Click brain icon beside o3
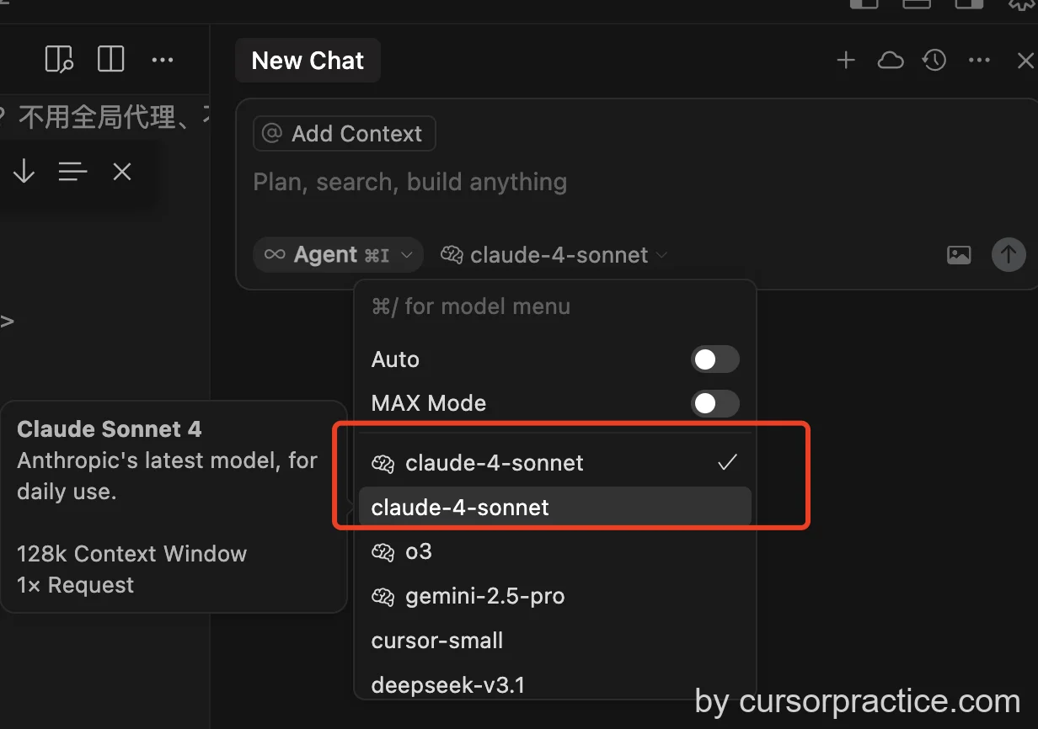The width and height of the screenshot is (1038, 729). pyautogui.click(x=383, y=552)
